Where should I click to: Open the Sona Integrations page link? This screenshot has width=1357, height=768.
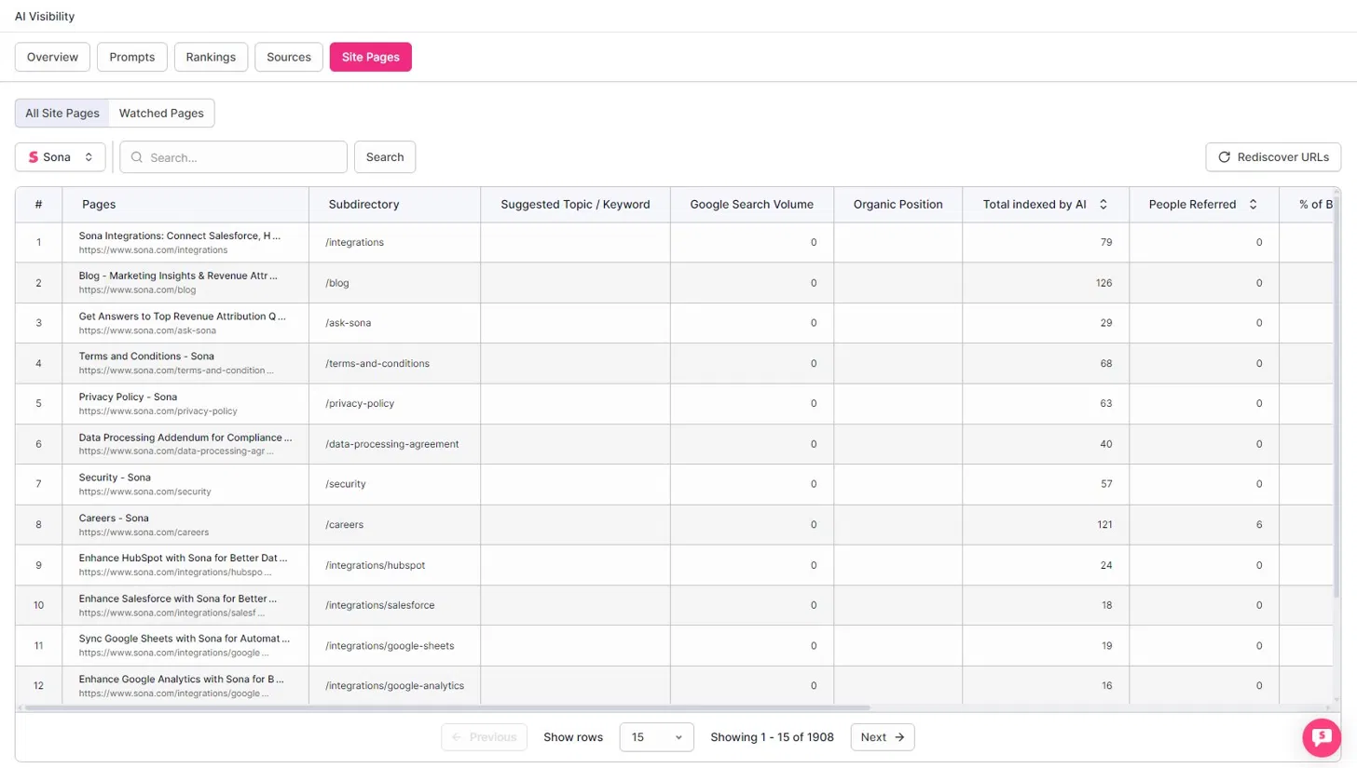point(179,236)
